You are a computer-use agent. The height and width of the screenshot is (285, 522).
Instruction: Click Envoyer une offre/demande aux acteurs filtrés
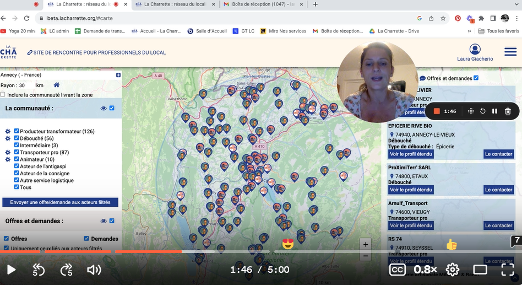[60, 202]
